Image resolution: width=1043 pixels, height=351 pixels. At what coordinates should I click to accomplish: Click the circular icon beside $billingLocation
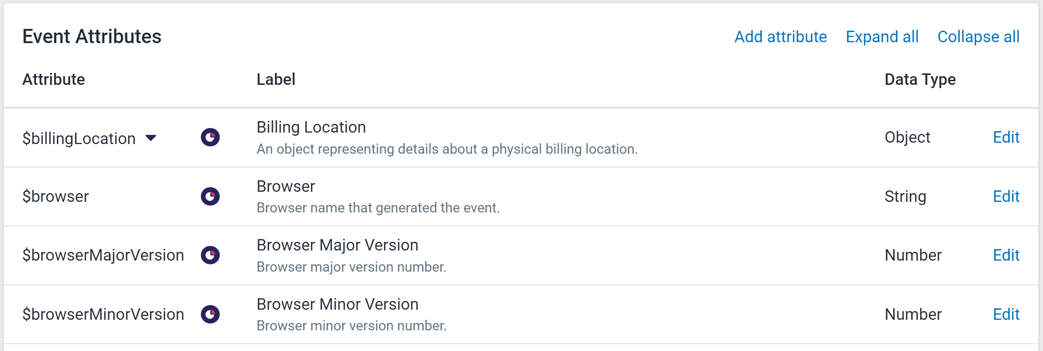click(x=210, y=137)
